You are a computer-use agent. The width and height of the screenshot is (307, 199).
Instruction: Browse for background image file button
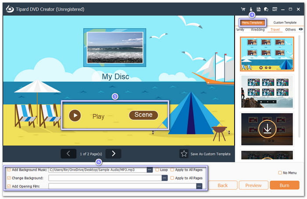[164, 178]
